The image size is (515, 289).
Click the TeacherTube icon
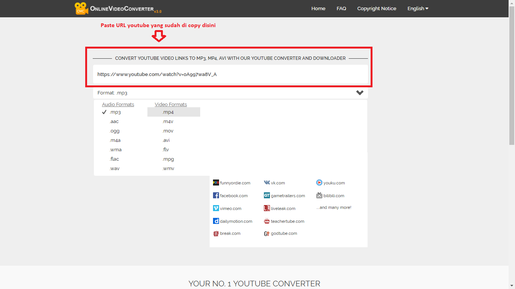[x=267, y=221]
